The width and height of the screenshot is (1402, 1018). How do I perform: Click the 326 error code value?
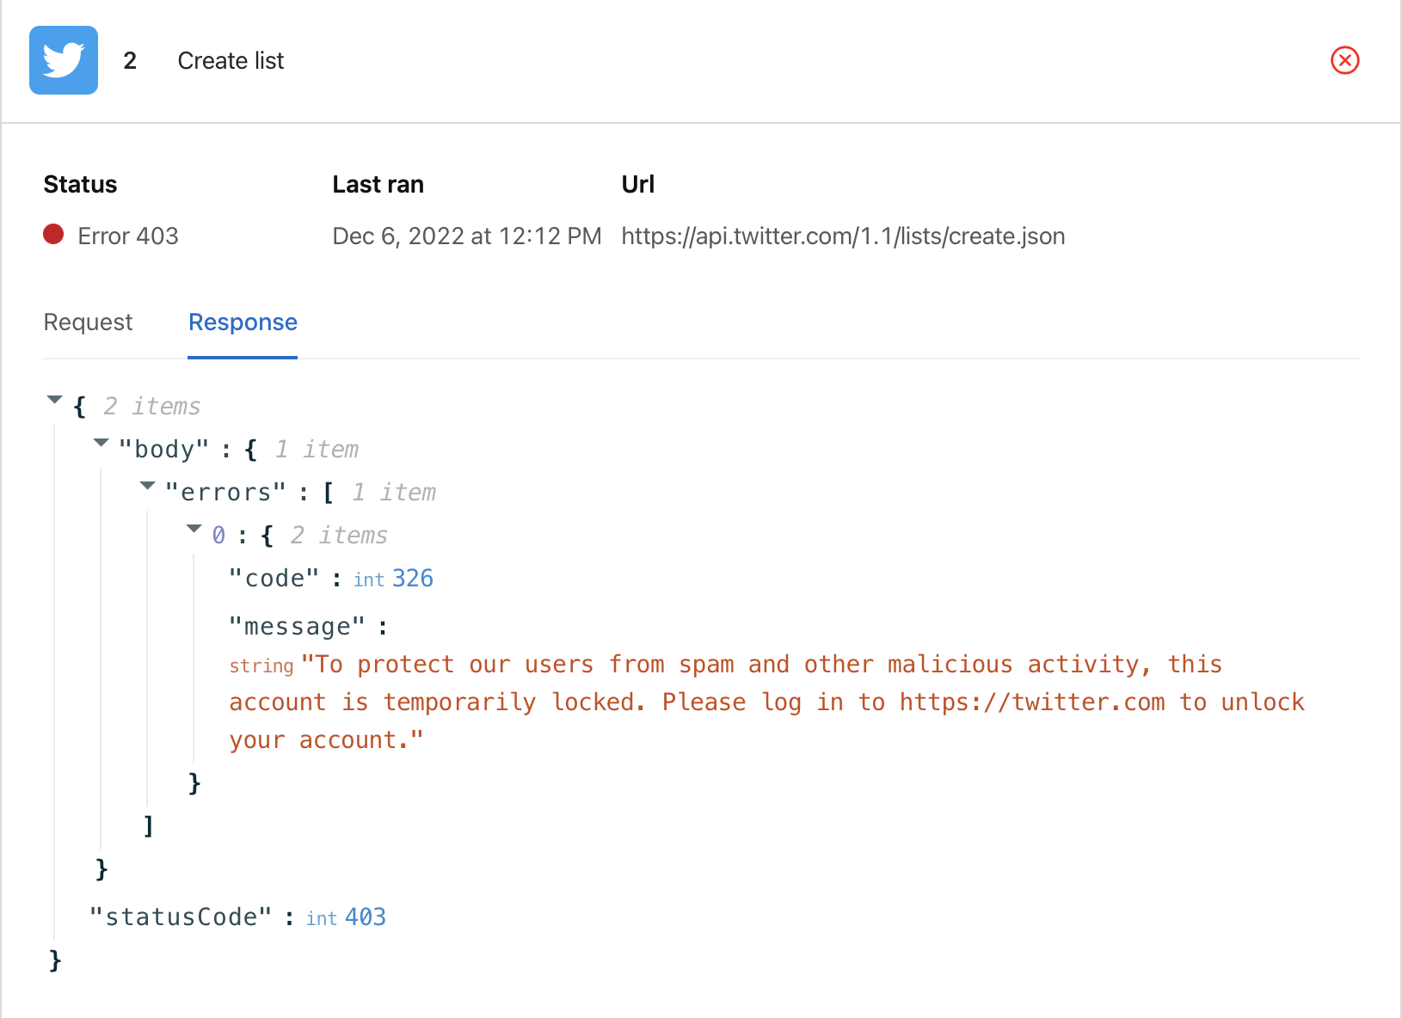413,579
